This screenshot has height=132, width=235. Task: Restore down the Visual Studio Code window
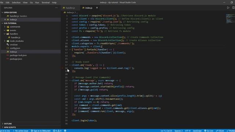(232, 3)
